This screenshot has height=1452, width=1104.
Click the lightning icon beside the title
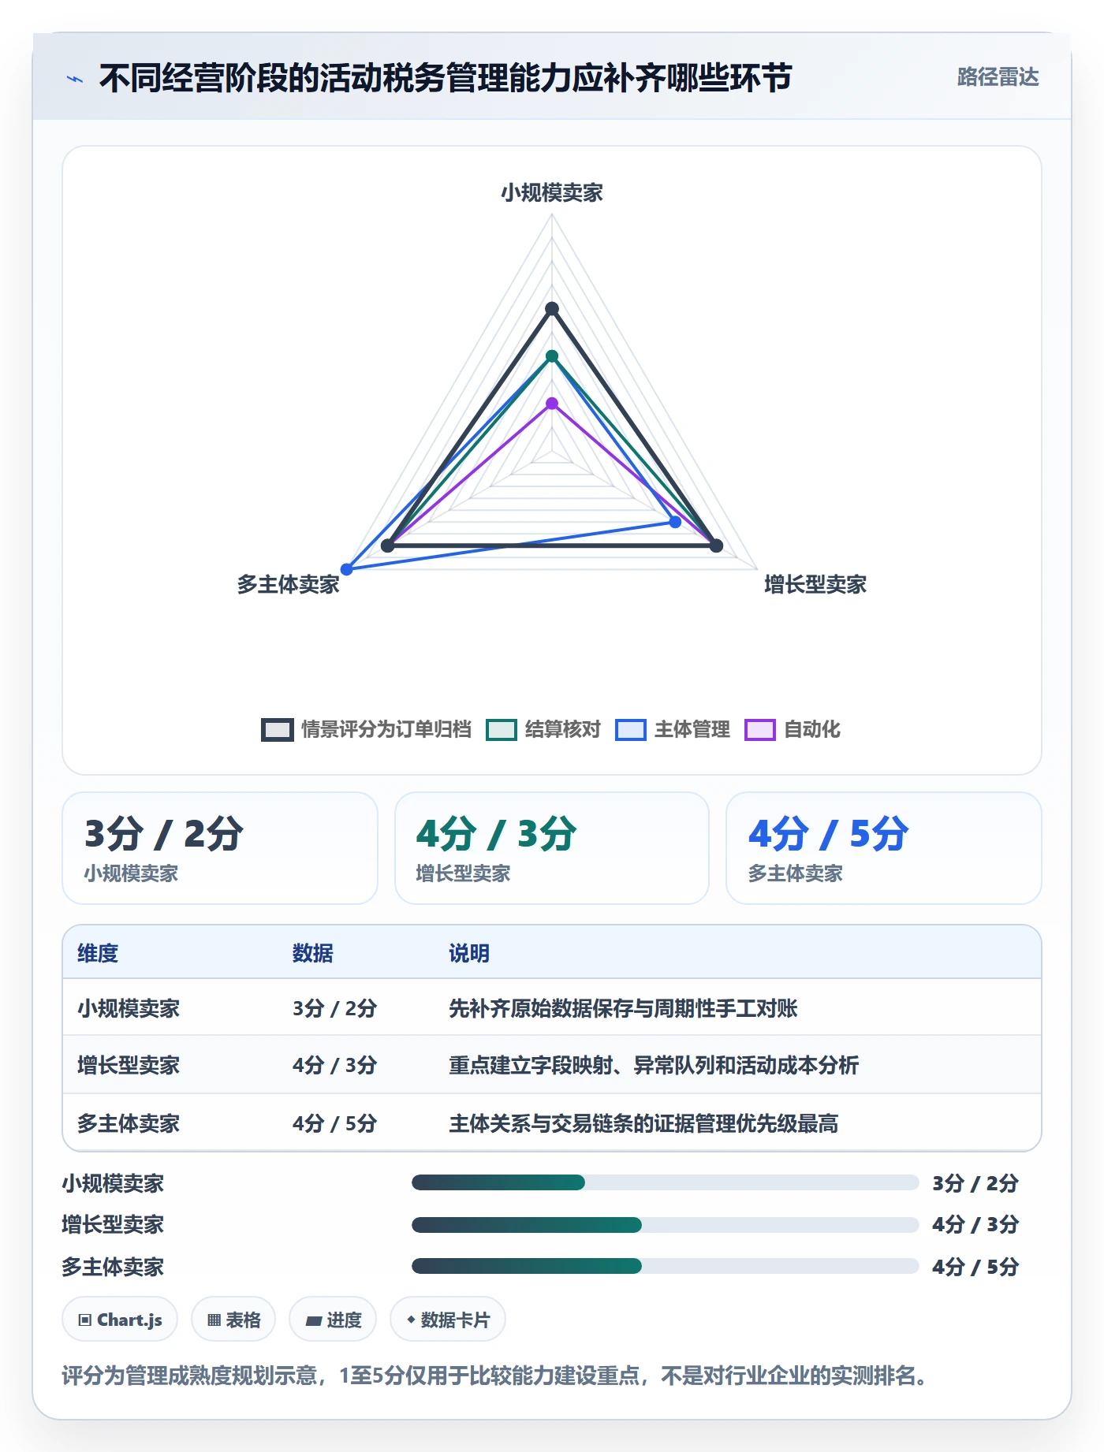pos(75,79)
